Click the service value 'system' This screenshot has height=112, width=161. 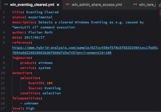44,68
